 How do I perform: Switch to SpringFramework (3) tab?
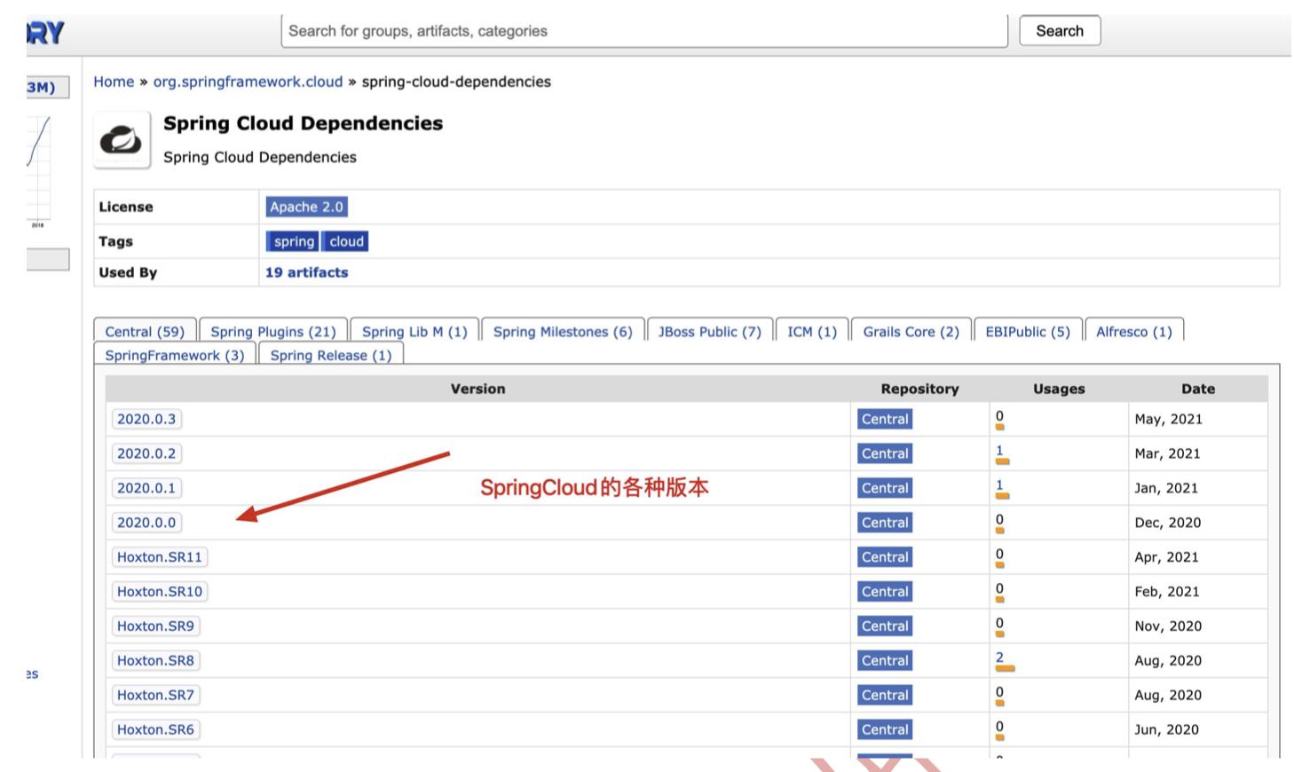[x=175, y=355]
